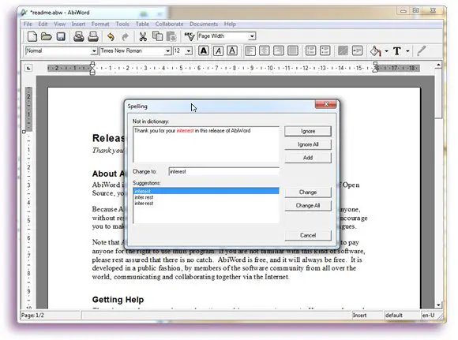Viewport: 458px width, 340px height.
Task: Click the vertical scrollbar down arrow
Action: tap(438, 305)
